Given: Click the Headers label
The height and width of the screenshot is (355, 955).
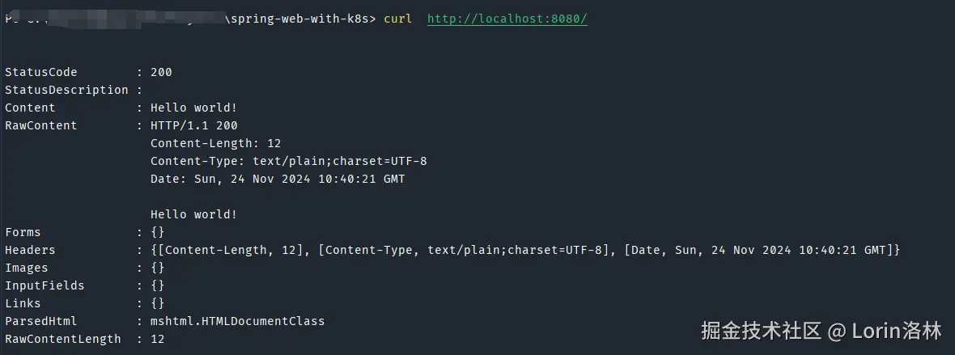Looking at the screenshot, I should click(30, 250).
